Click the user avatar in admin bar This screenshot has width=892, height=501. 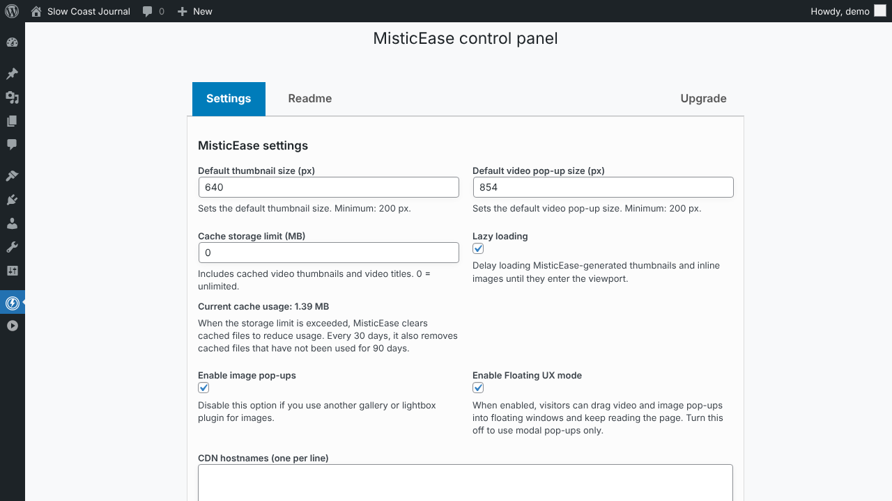[x=880, y=11]
